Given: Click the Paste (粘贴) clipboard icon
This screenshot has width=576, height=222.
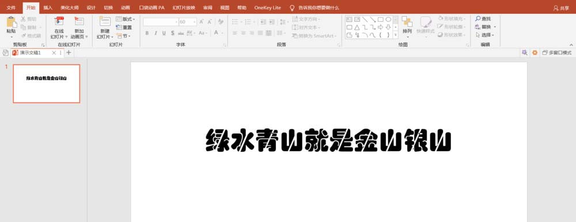Looking at the screenshot, I should (12, 22).
